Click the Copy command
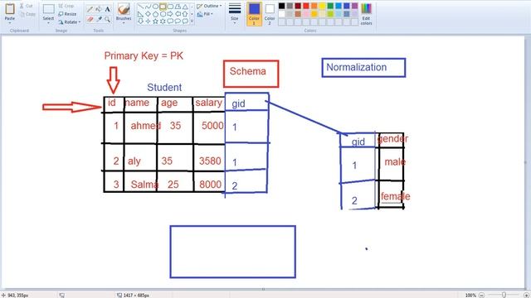 (27, 14)
